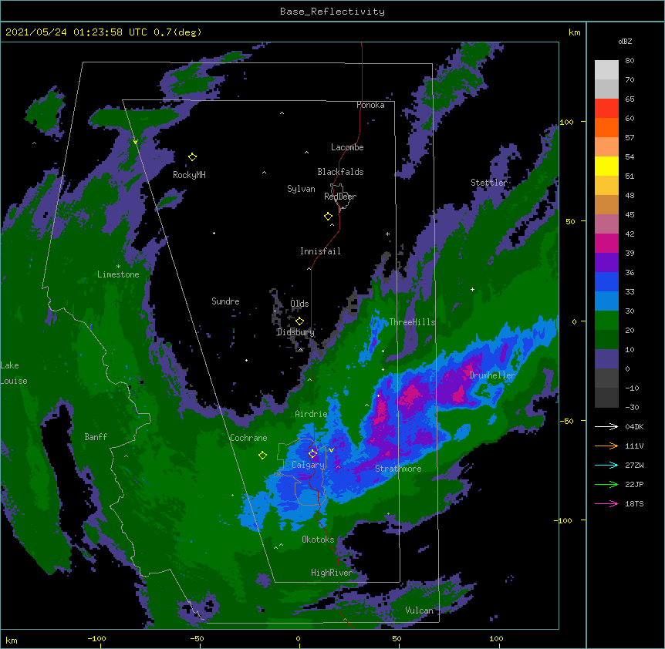Click the asterisk marker east of Innisfail
This screenshot has height=649, width=665.
(387, 234)
